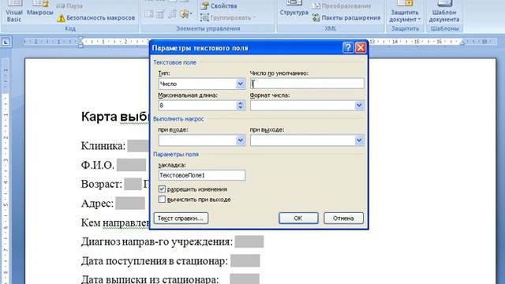Click the disabled Пауза recording item
505x284 pixels.
[70, 6]
